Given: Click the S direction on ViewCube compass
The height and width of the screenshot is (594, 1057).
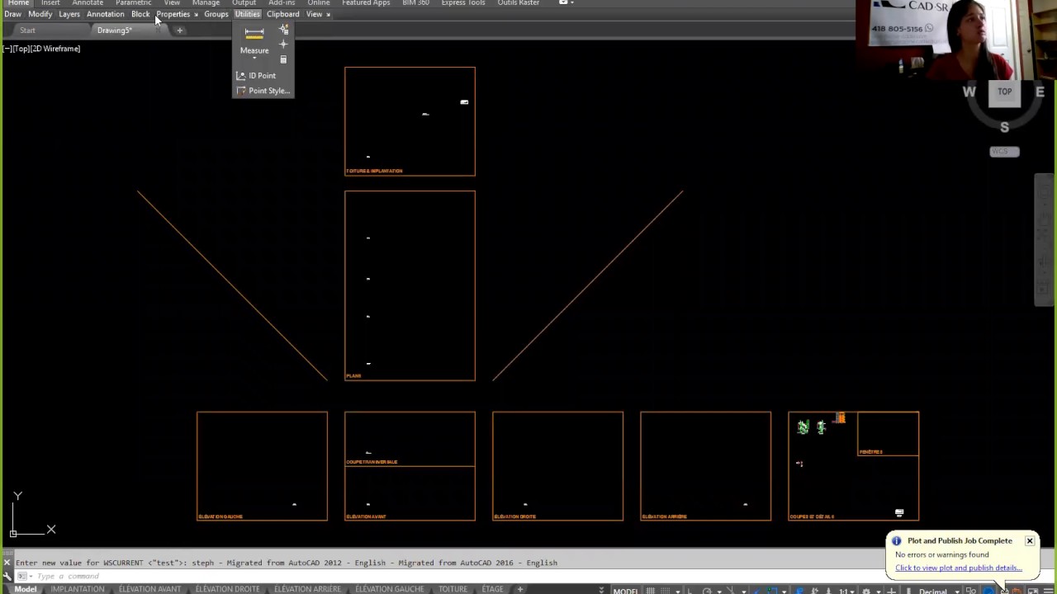Looking at the screenshot, I should 1004,127.
